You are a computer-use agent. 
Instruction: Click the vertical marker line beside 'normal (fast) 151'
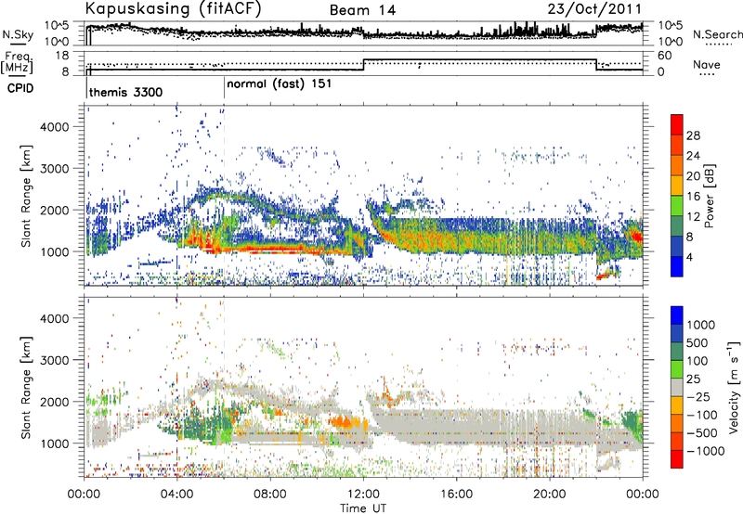pos(224,88)
